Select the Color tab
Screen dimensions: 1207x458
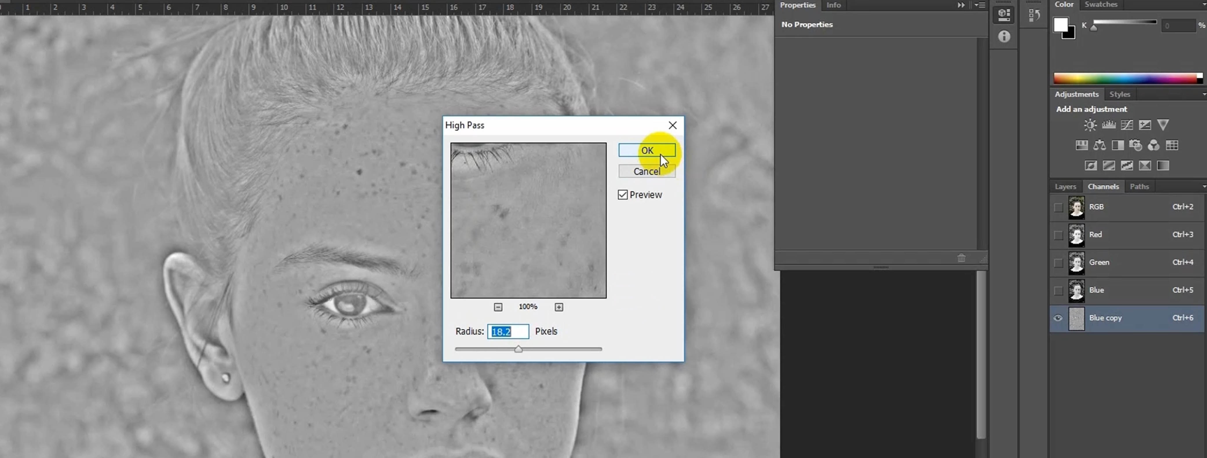pos(1064,5)
